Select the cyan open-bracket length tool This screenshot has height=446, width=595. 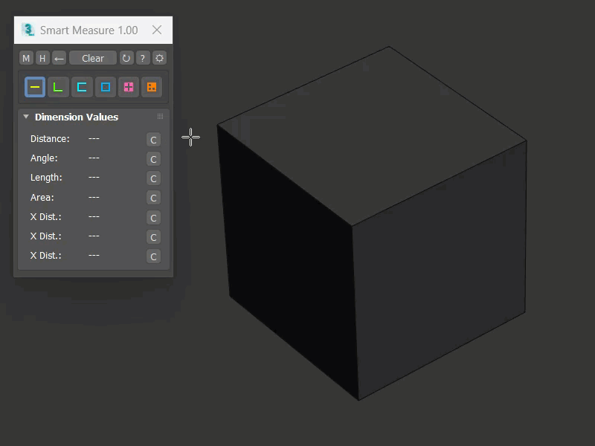(82, 87)
